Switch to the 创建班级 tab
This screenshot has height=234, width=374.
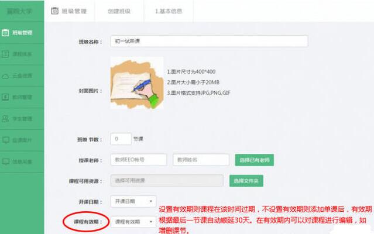coord(119,11)
